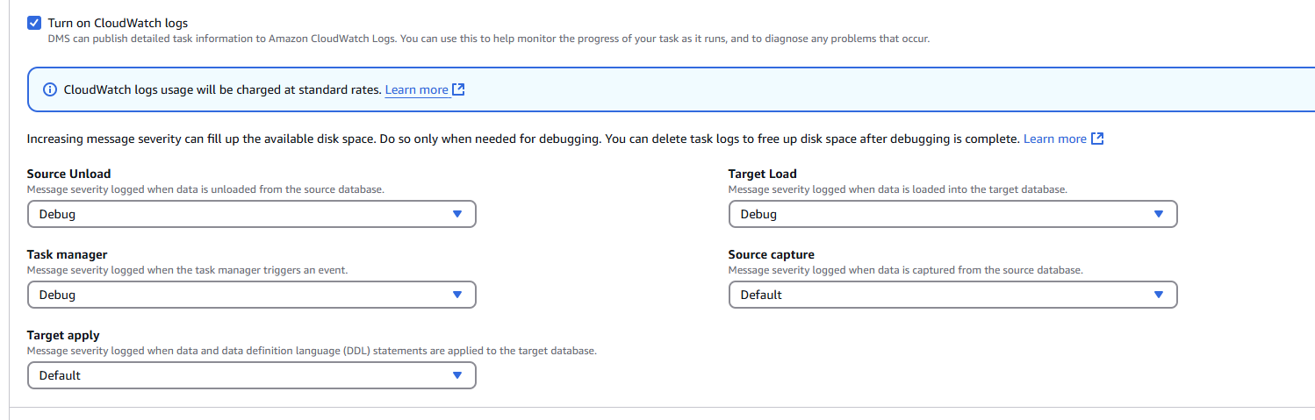Click external link icon after disk space warning
Viewport: 1315px width, 420px height.
click(1097, 139)
